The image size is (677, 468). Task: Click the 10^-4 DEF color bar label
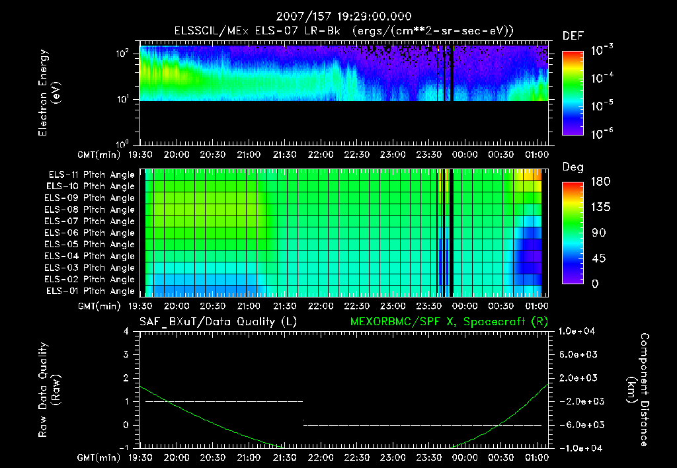(x=602, y=78)
